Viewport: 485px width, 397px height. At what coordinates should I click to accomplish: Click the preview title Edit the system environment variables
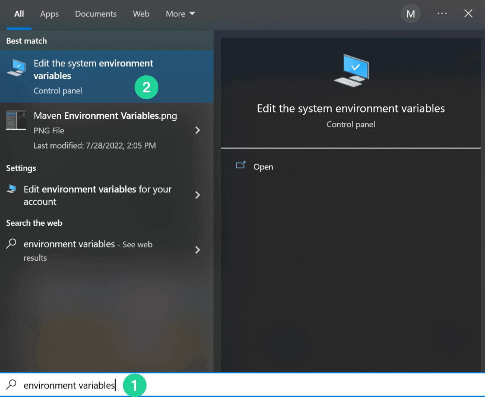(x=351, y=108)
